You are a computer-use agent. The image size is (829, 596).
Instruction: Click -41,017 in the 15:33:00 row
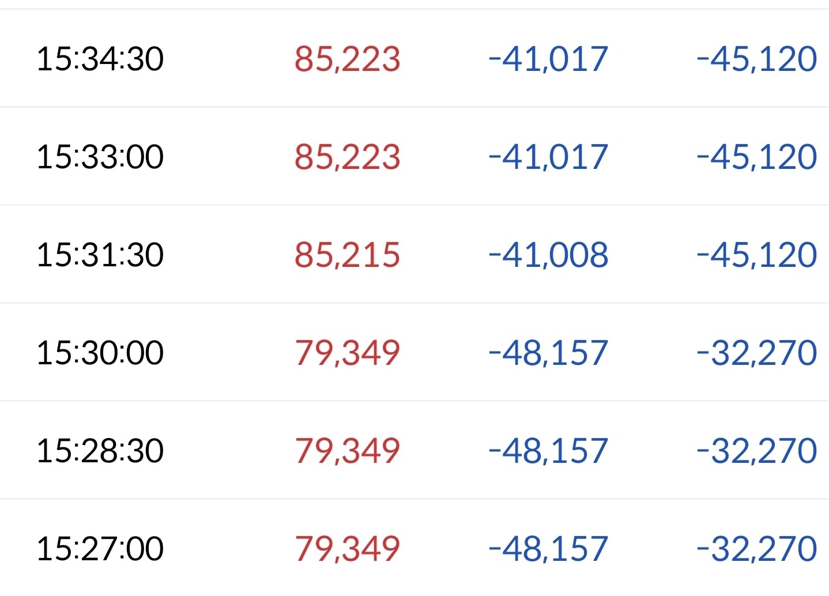point(548,157)
